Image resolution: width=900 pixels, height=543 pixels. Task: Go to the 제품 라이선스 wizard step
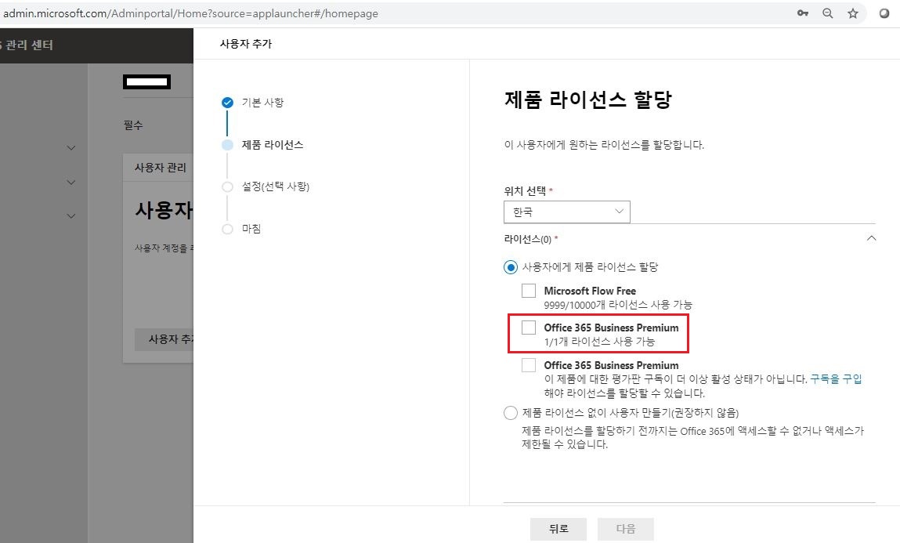tap(272, 145)
